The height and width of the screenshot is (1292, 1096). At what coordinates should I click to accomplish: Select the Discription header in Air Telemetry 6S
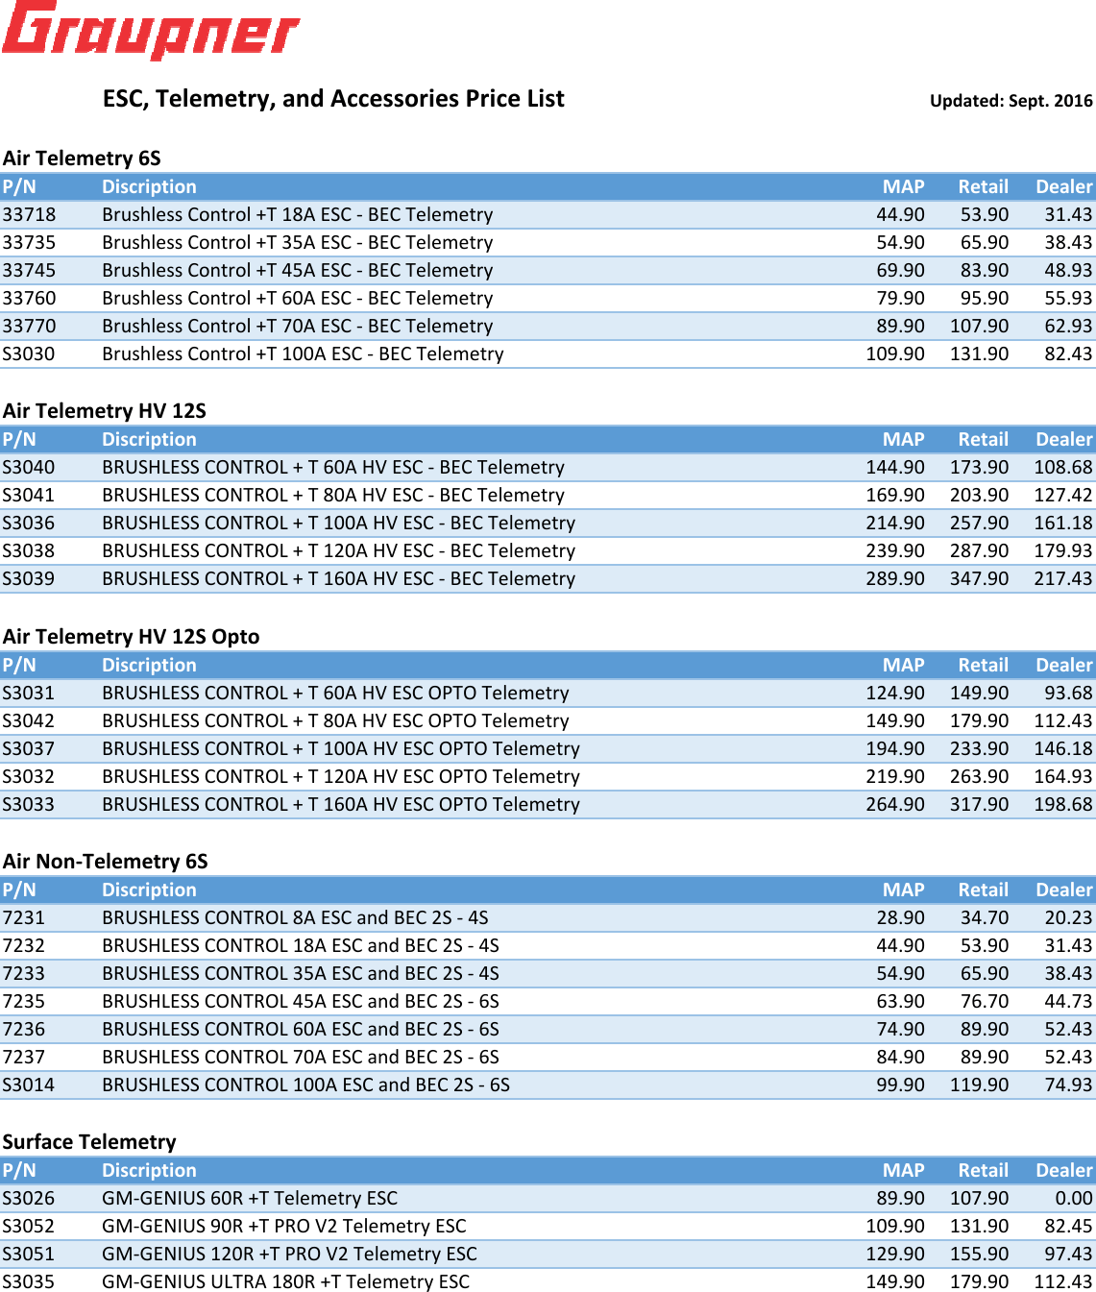coord(149,186)
